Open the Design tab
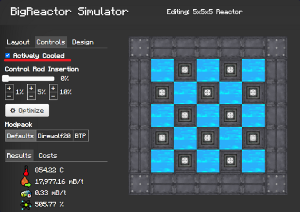 82,42
